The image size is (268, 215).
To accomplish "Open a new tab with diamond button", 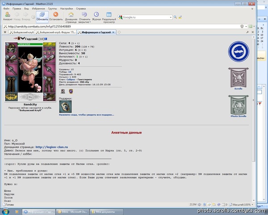I will pos(119,32).
